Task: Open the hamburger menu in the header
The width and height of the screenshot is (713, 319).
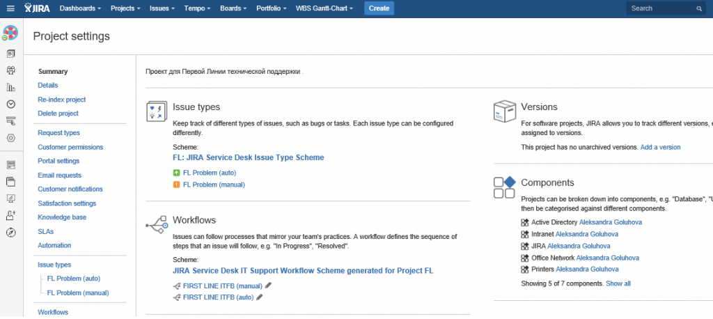Action: click(10, 8)
